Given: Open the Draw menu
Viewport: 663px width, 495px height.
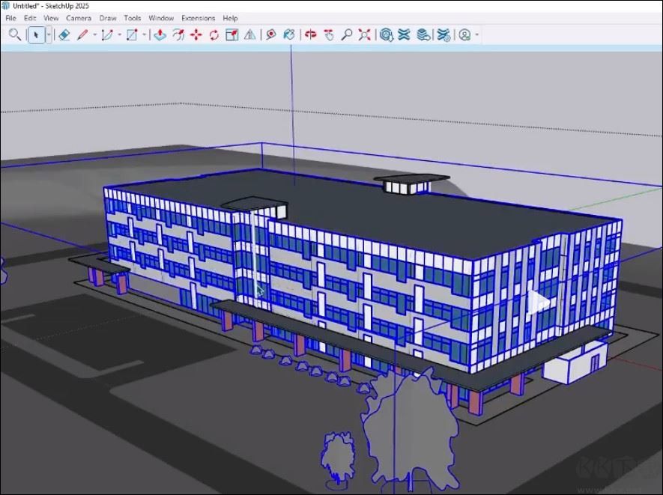Looking at the screenshot, I should (x=108, y=18).
